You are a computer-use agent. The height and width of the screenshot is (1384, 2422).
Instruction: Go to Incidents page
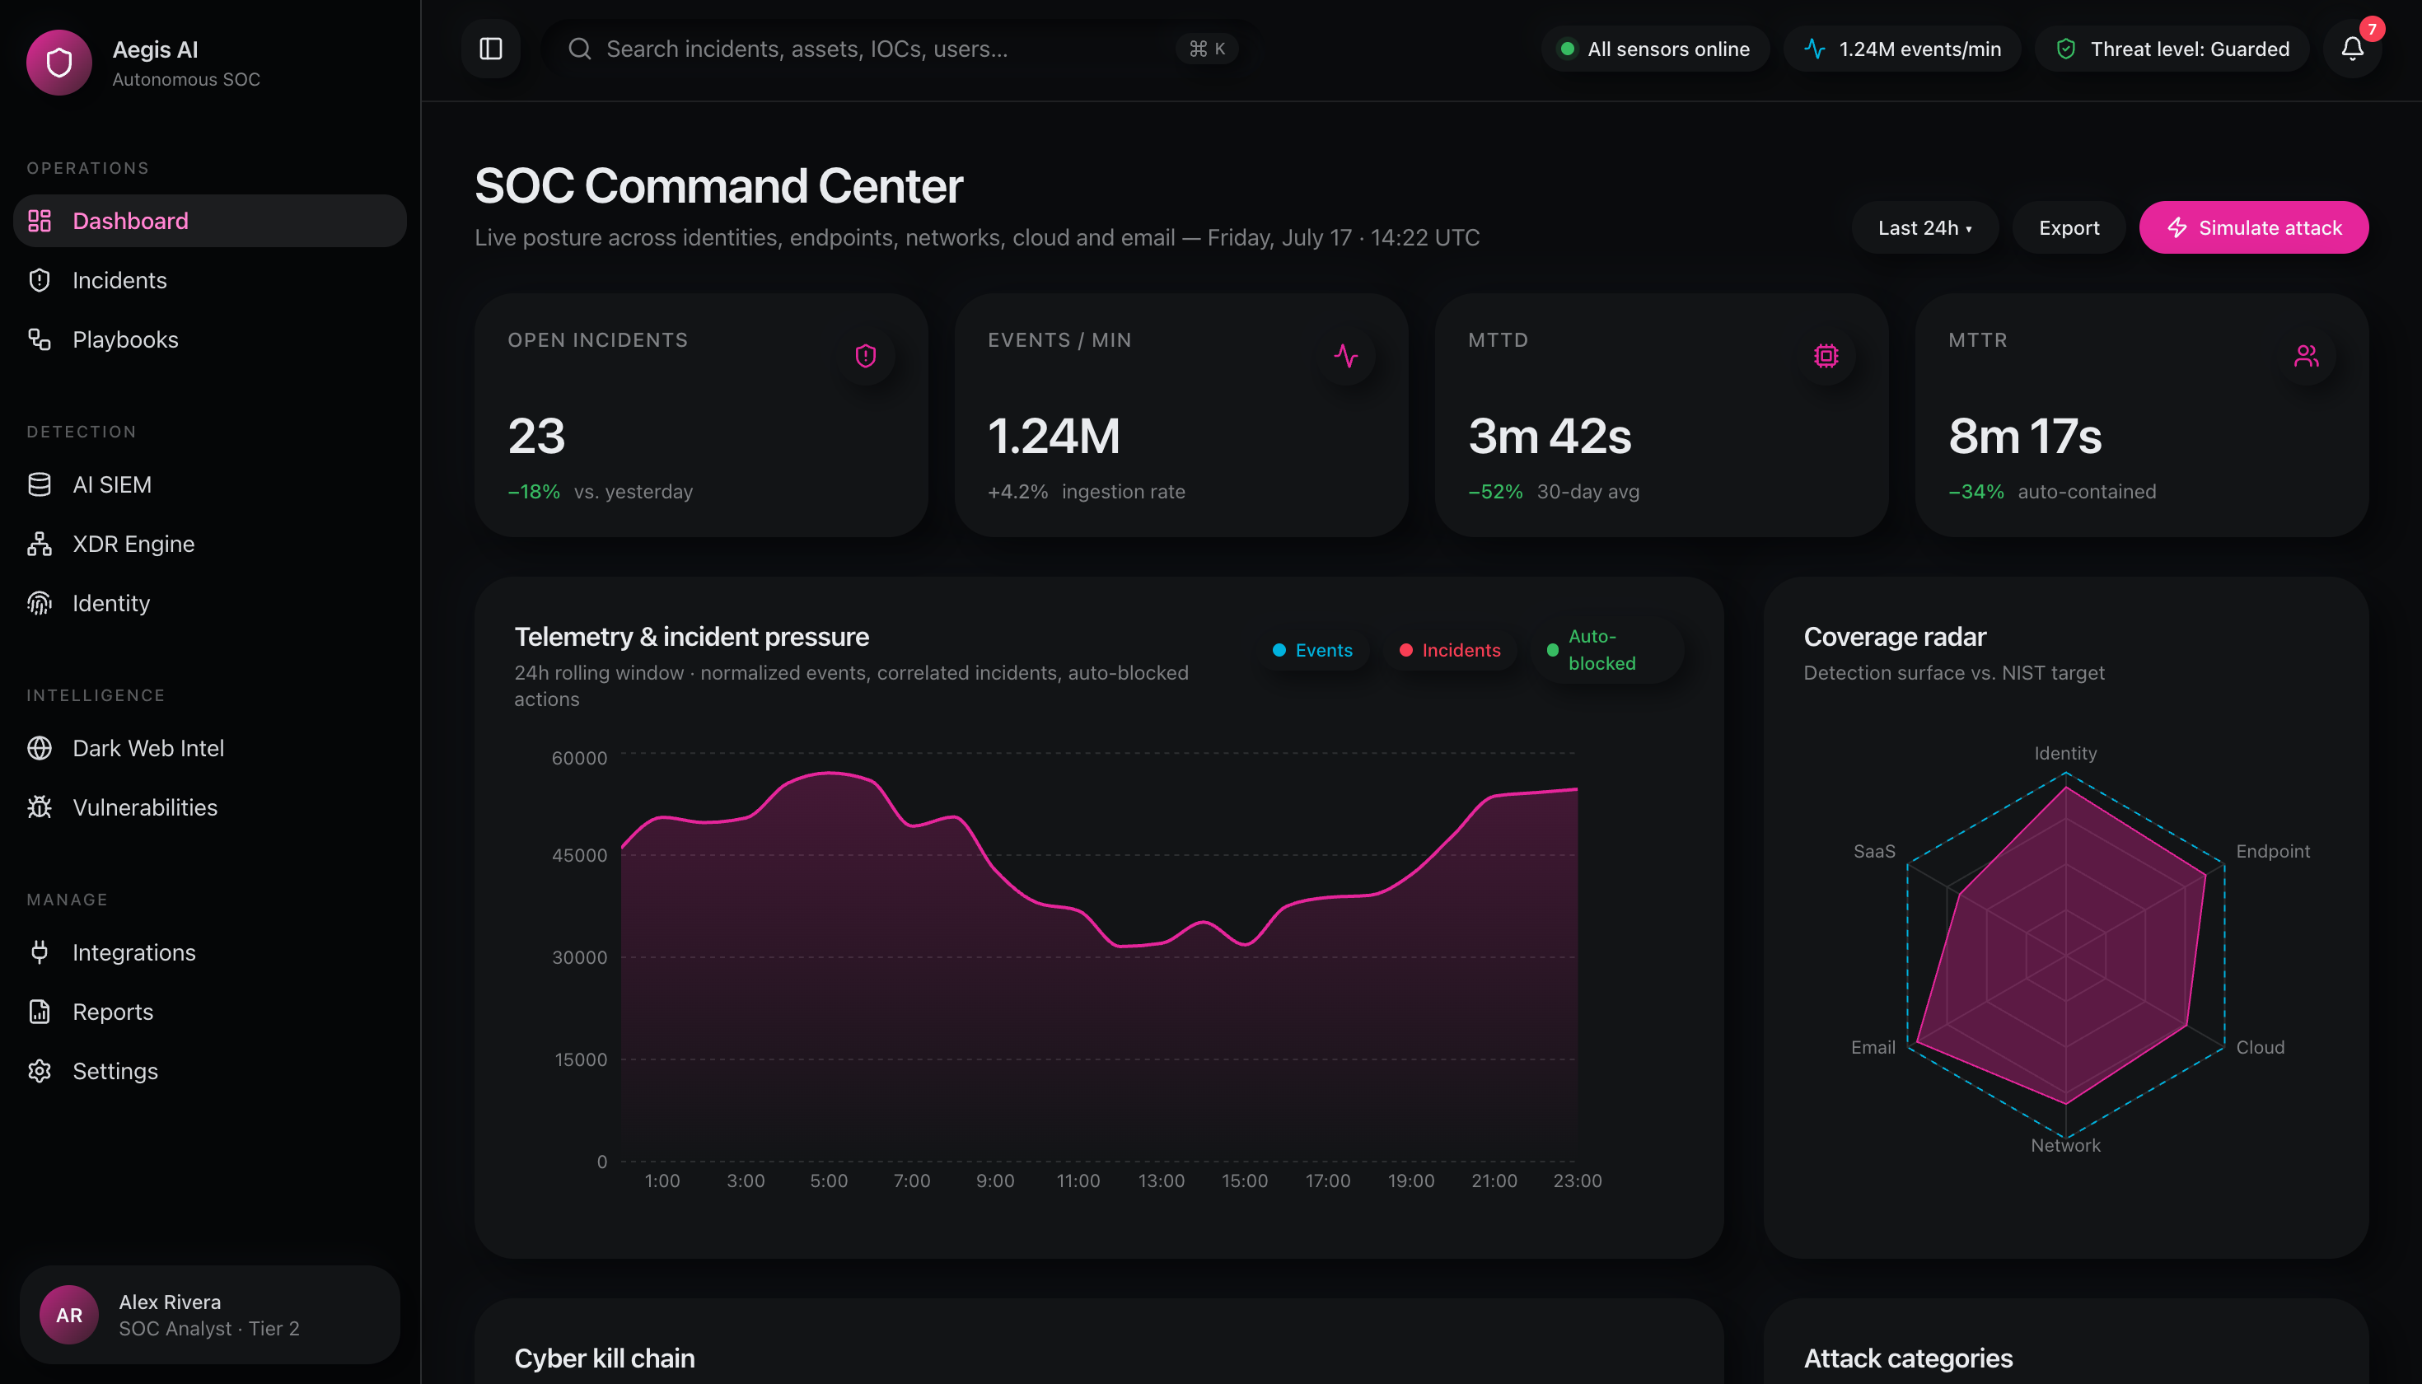[x=210, y=280]
